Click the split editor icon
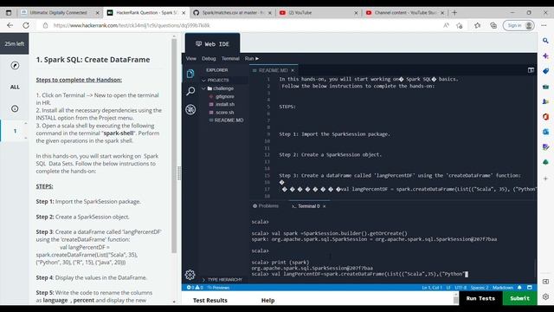 pyautogui.click(x=531, y=70)
